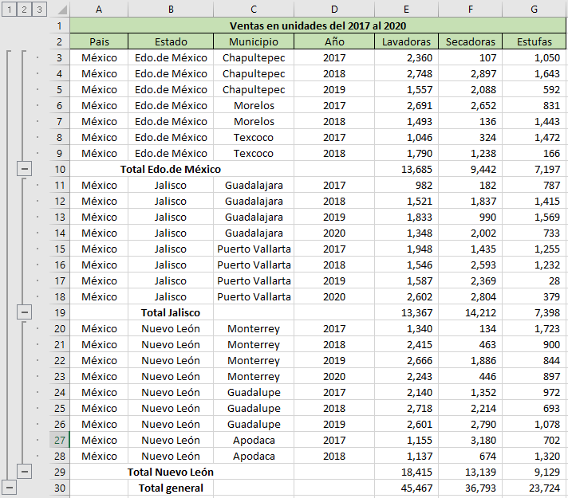Select column G header
568x498 pixels.
(534, 9)
